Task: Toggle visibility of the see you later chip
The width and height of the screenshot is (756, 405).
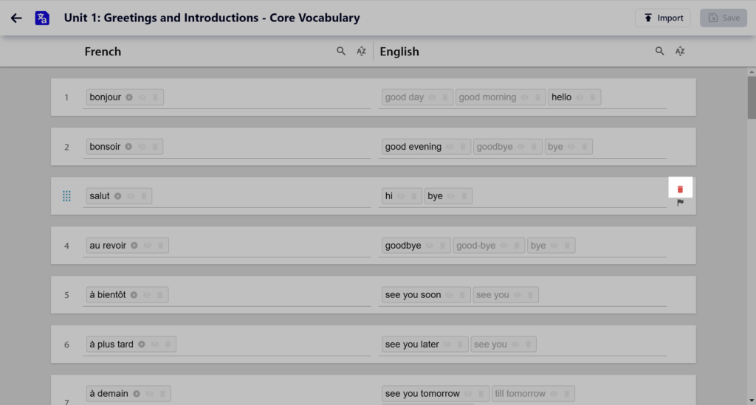Action: tap(447, 345)
